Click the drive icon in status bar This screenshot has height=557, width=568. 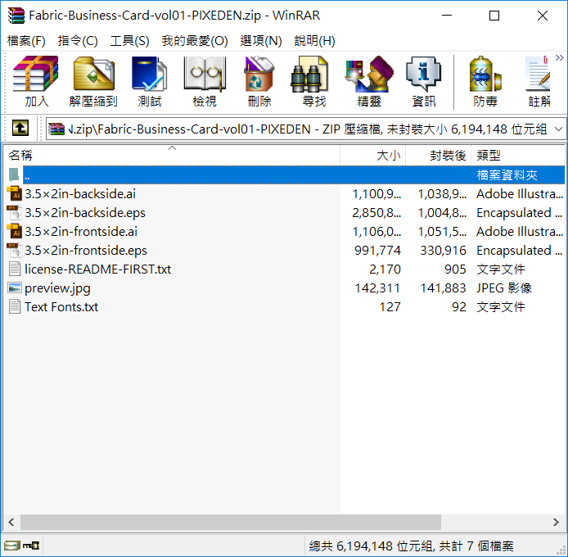(12, 546)
